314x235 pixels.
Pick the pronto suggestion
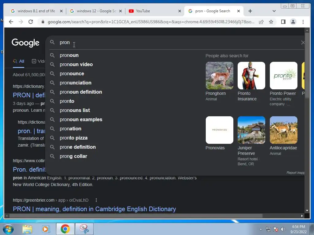coord(67,101)
